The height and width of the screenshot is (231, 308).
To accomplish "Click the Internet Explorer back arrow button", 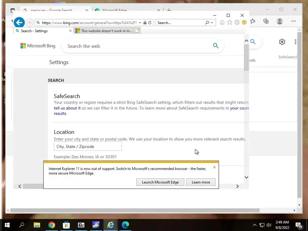I will [19, 23].
